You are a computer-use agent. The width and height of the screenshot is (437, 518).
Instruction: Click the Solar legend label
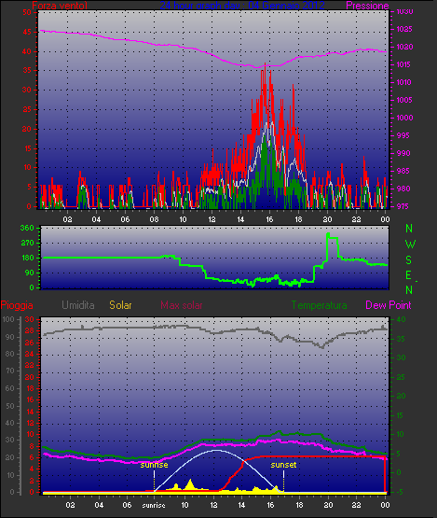[x=120, y=305]
